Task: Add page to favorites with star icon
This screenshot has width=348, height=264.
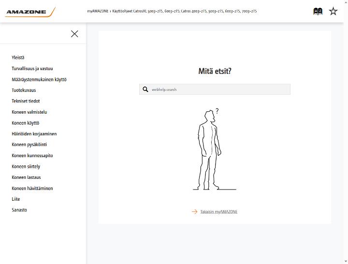Action: 333,11
